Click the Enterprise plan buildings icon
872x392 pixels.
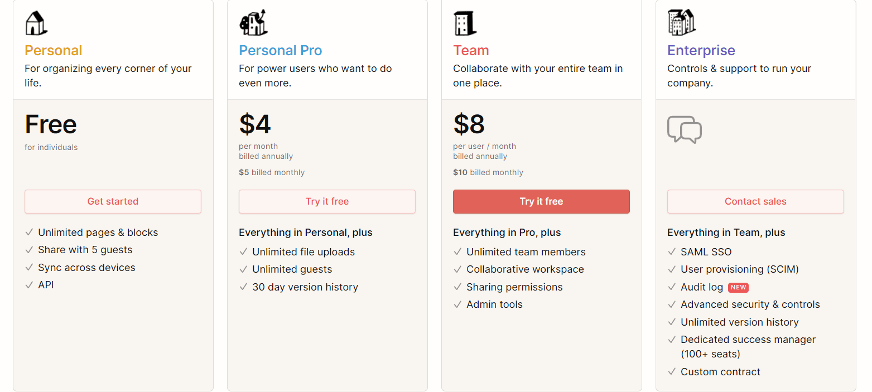[x=681, y=22]
